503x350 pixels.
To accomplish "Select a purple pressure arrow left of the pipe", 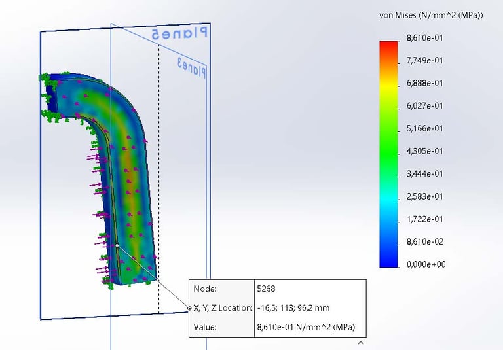I will point(94,158).
